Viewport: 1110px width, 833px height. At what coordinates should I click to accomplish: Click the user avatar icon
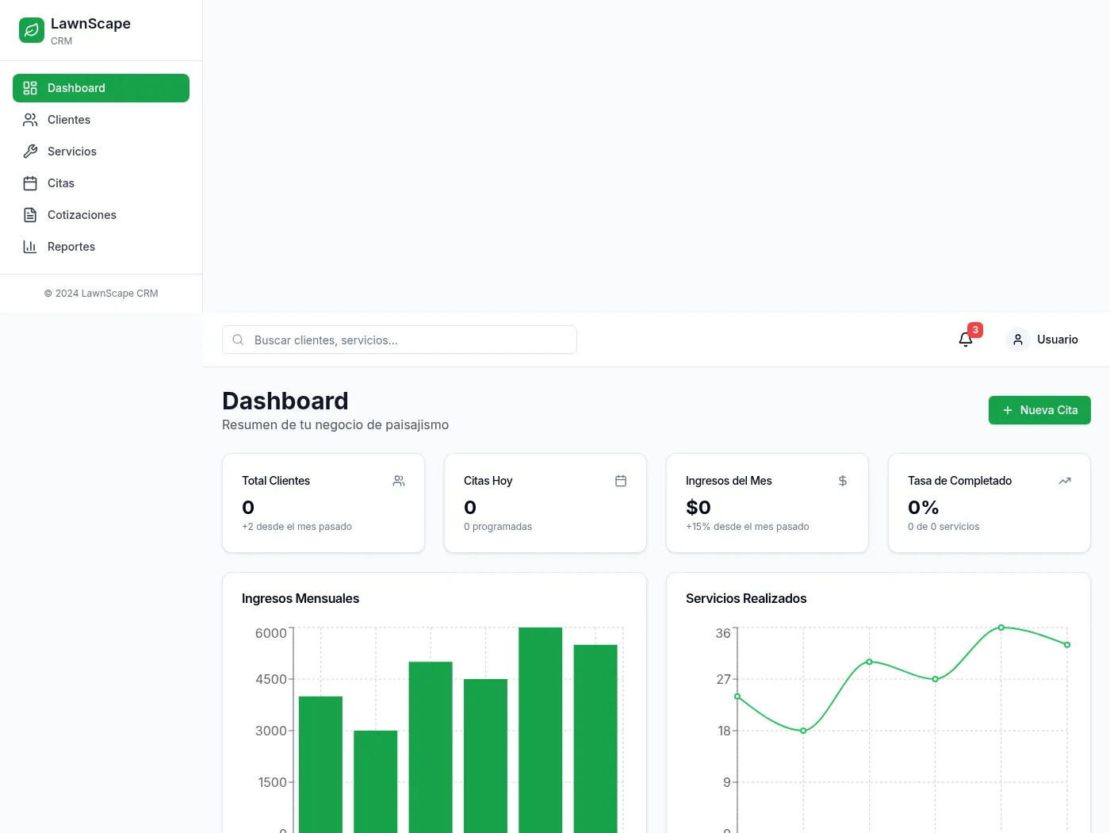pos(1018,340)
